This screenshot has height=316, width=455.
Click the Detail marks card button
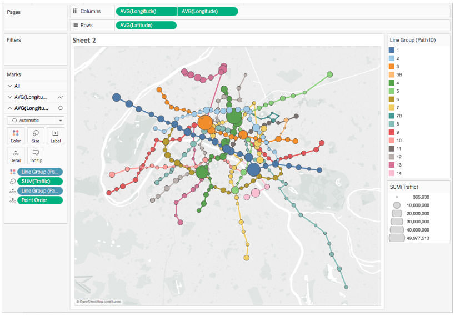16,155
